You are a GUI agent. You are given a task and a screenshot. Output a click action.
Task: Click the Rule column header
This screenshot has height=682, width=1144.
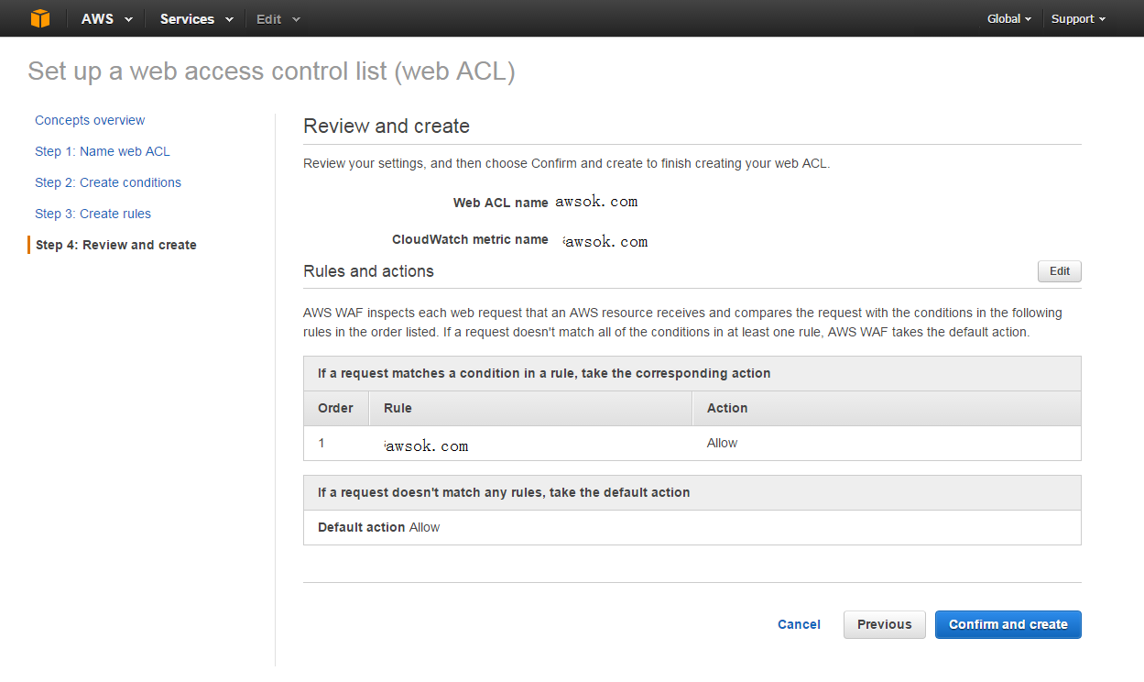click(530, 408)
